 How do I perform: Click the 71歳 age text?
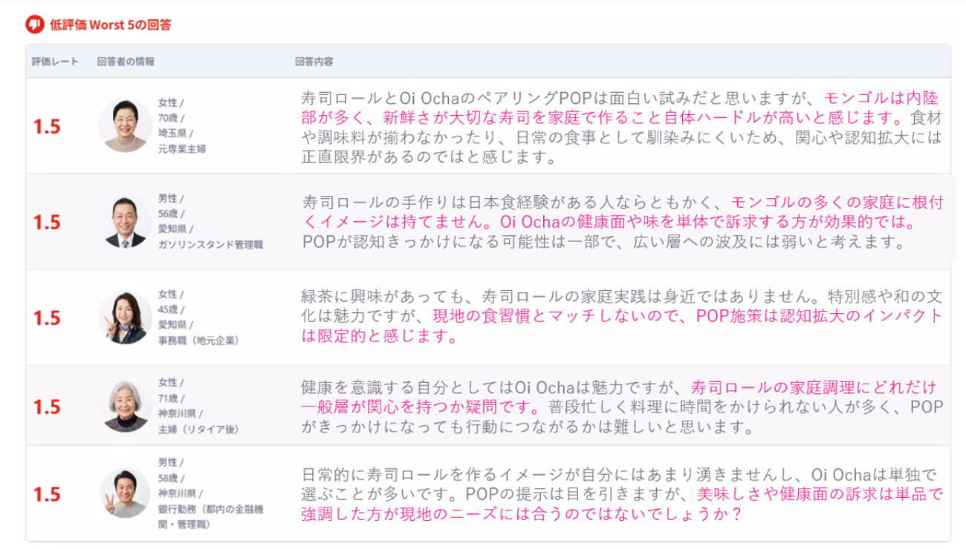click(171, 398)
